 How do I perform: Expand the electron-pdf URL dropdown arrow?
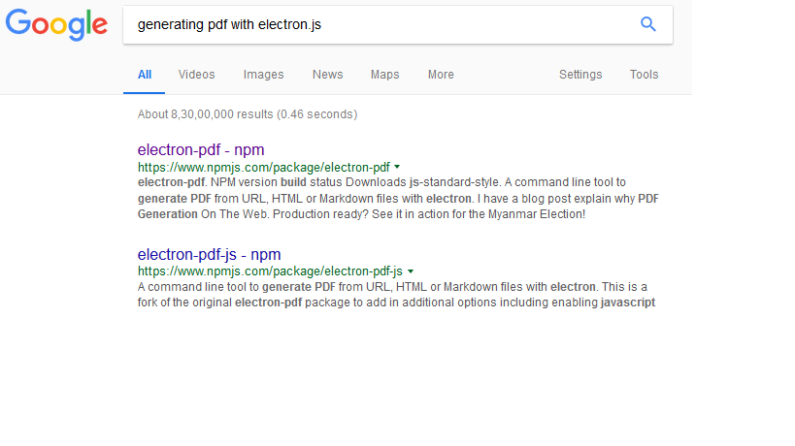[x=397, y=167]
